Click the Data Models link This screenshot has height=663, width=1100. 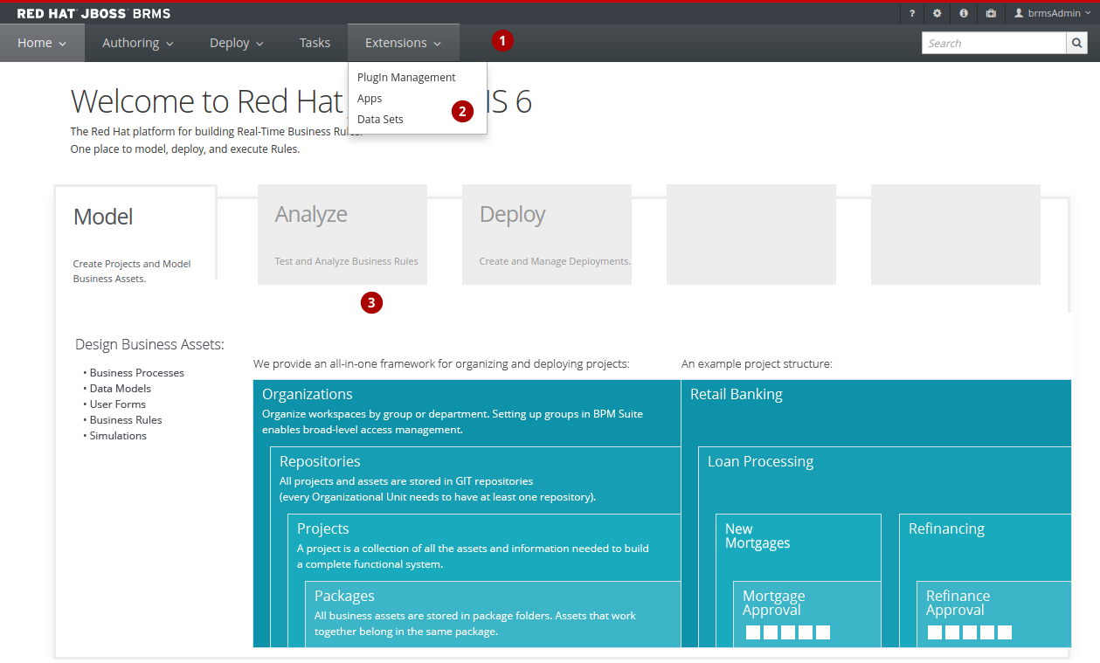coord(121,388)
